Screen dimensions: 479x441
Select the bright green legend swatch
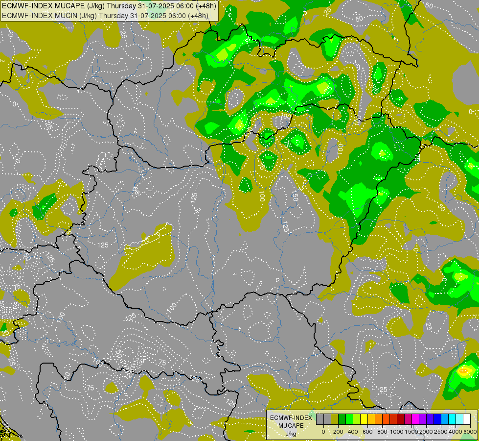point(349,419)
